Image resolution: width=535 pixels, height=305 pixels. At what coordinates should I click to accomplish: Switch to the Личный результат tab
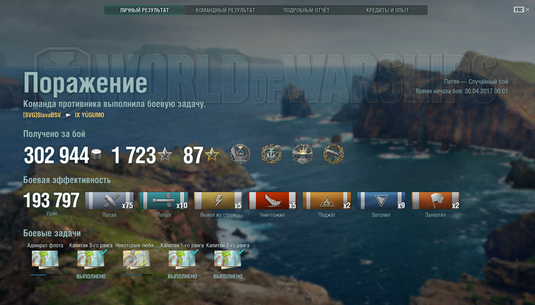coord(144,10)
